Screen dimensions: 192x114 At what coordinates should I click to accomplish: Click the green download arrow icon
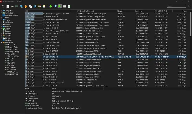coord(51,6)
